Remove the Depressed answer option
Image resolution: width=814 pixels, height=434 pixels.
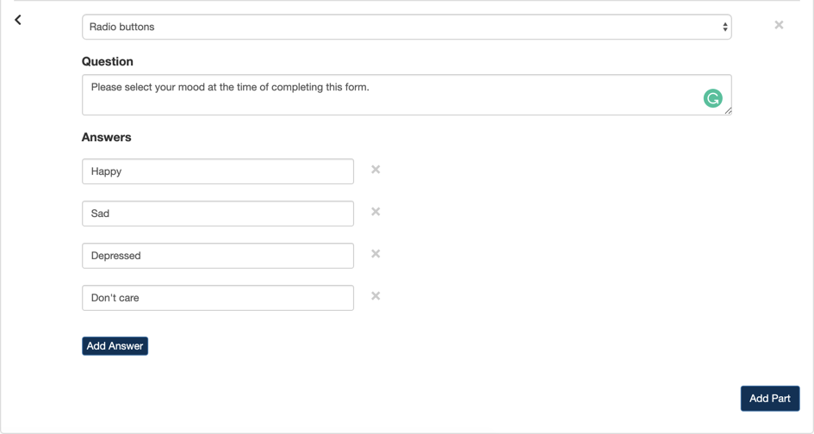376,254
